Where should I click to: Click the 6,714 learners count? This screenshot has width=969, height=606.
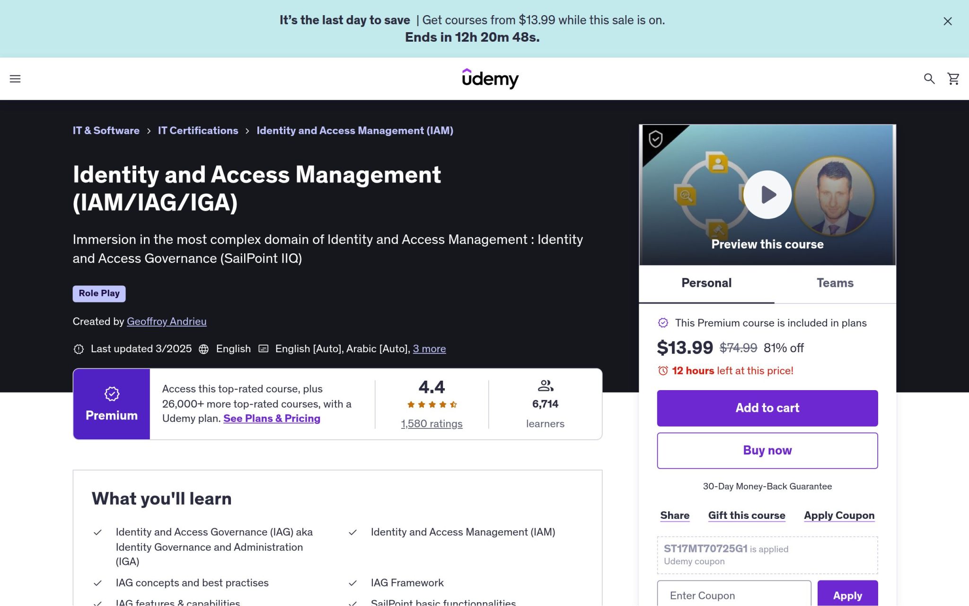coord(545,404)
